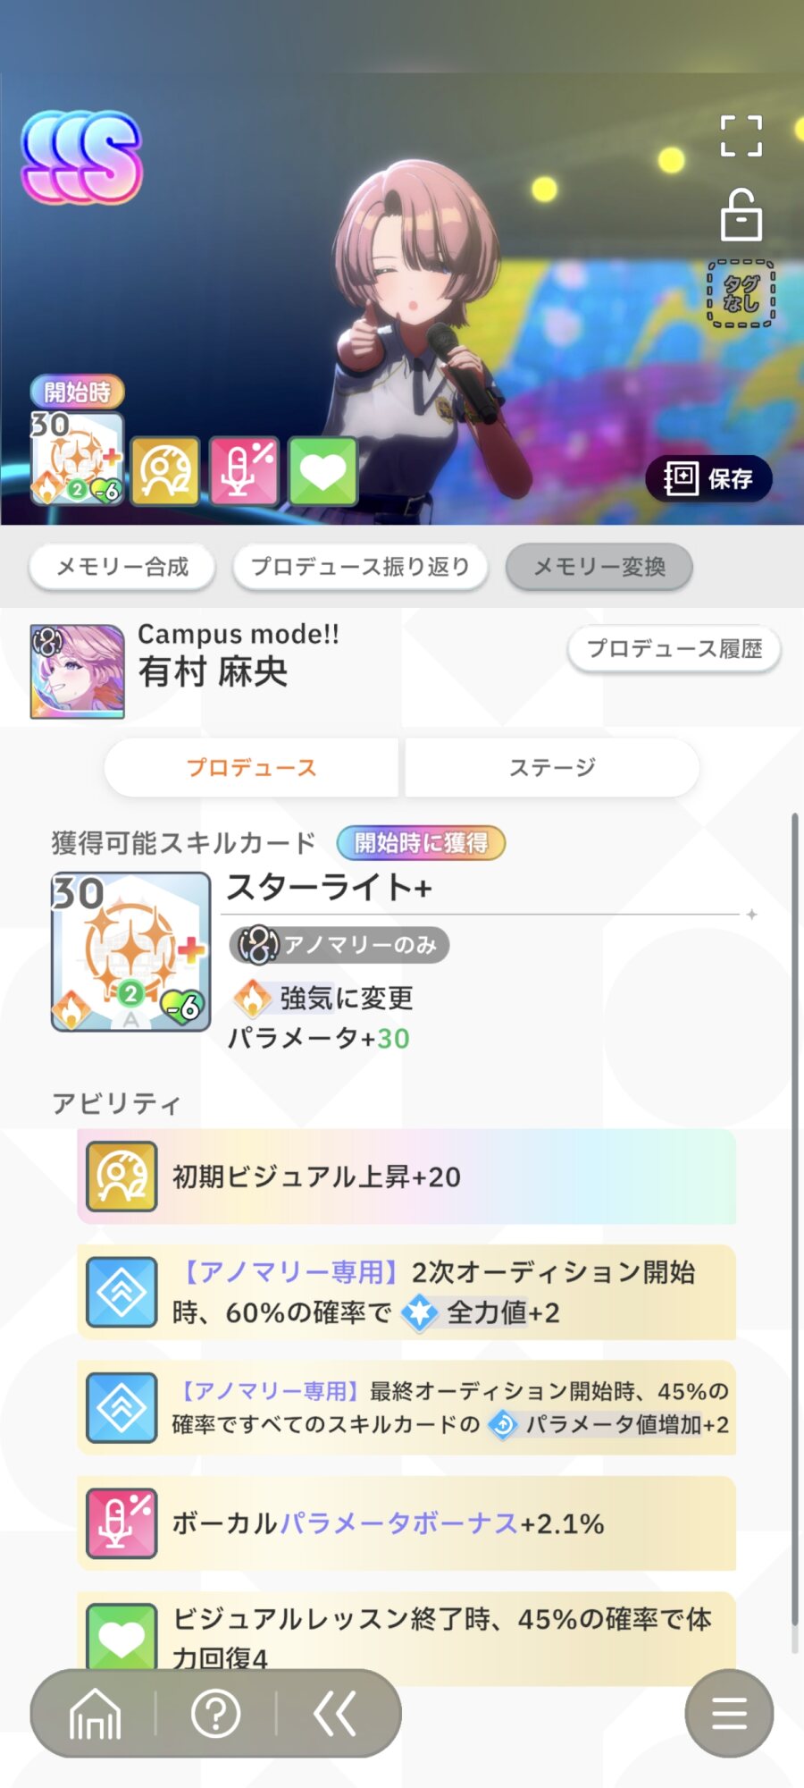Tap the double chevron back icon

pos(336,1714)
